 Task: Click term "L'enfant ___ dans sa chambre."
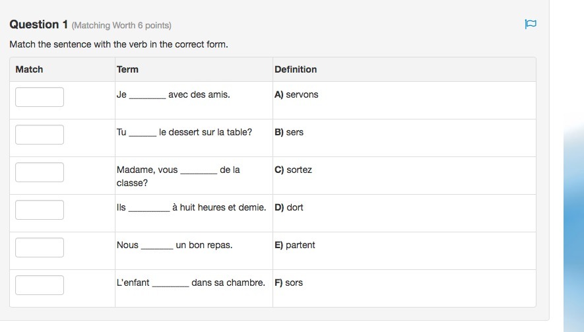point(191,282)
